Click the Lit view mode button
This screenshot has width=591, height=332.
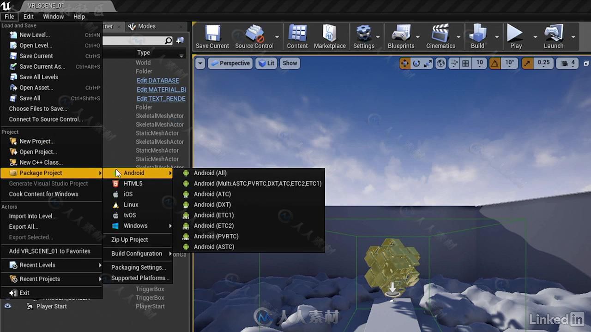pyautogui.click(x=267, y=63)
